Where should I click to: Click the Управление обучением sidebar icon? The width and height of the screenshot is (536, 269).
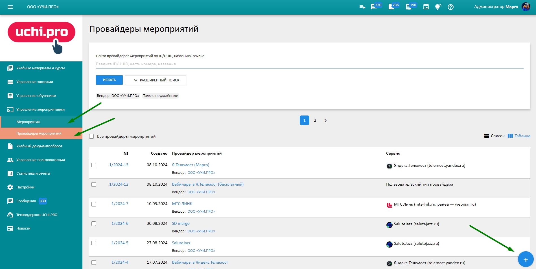tap(10, 96)
